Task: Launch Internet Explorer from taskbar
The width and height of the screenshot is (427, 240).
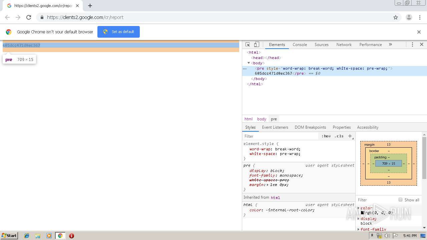Action: click(x=27, y=236)
